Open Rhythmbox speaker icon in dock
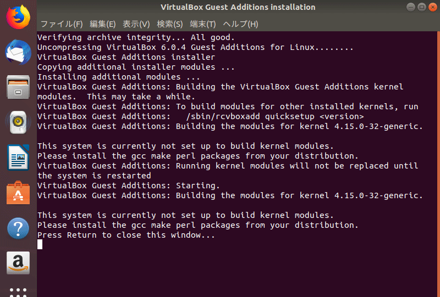This screenshot has height=297, width=440. pyautogui.click(x=18, y=122)
